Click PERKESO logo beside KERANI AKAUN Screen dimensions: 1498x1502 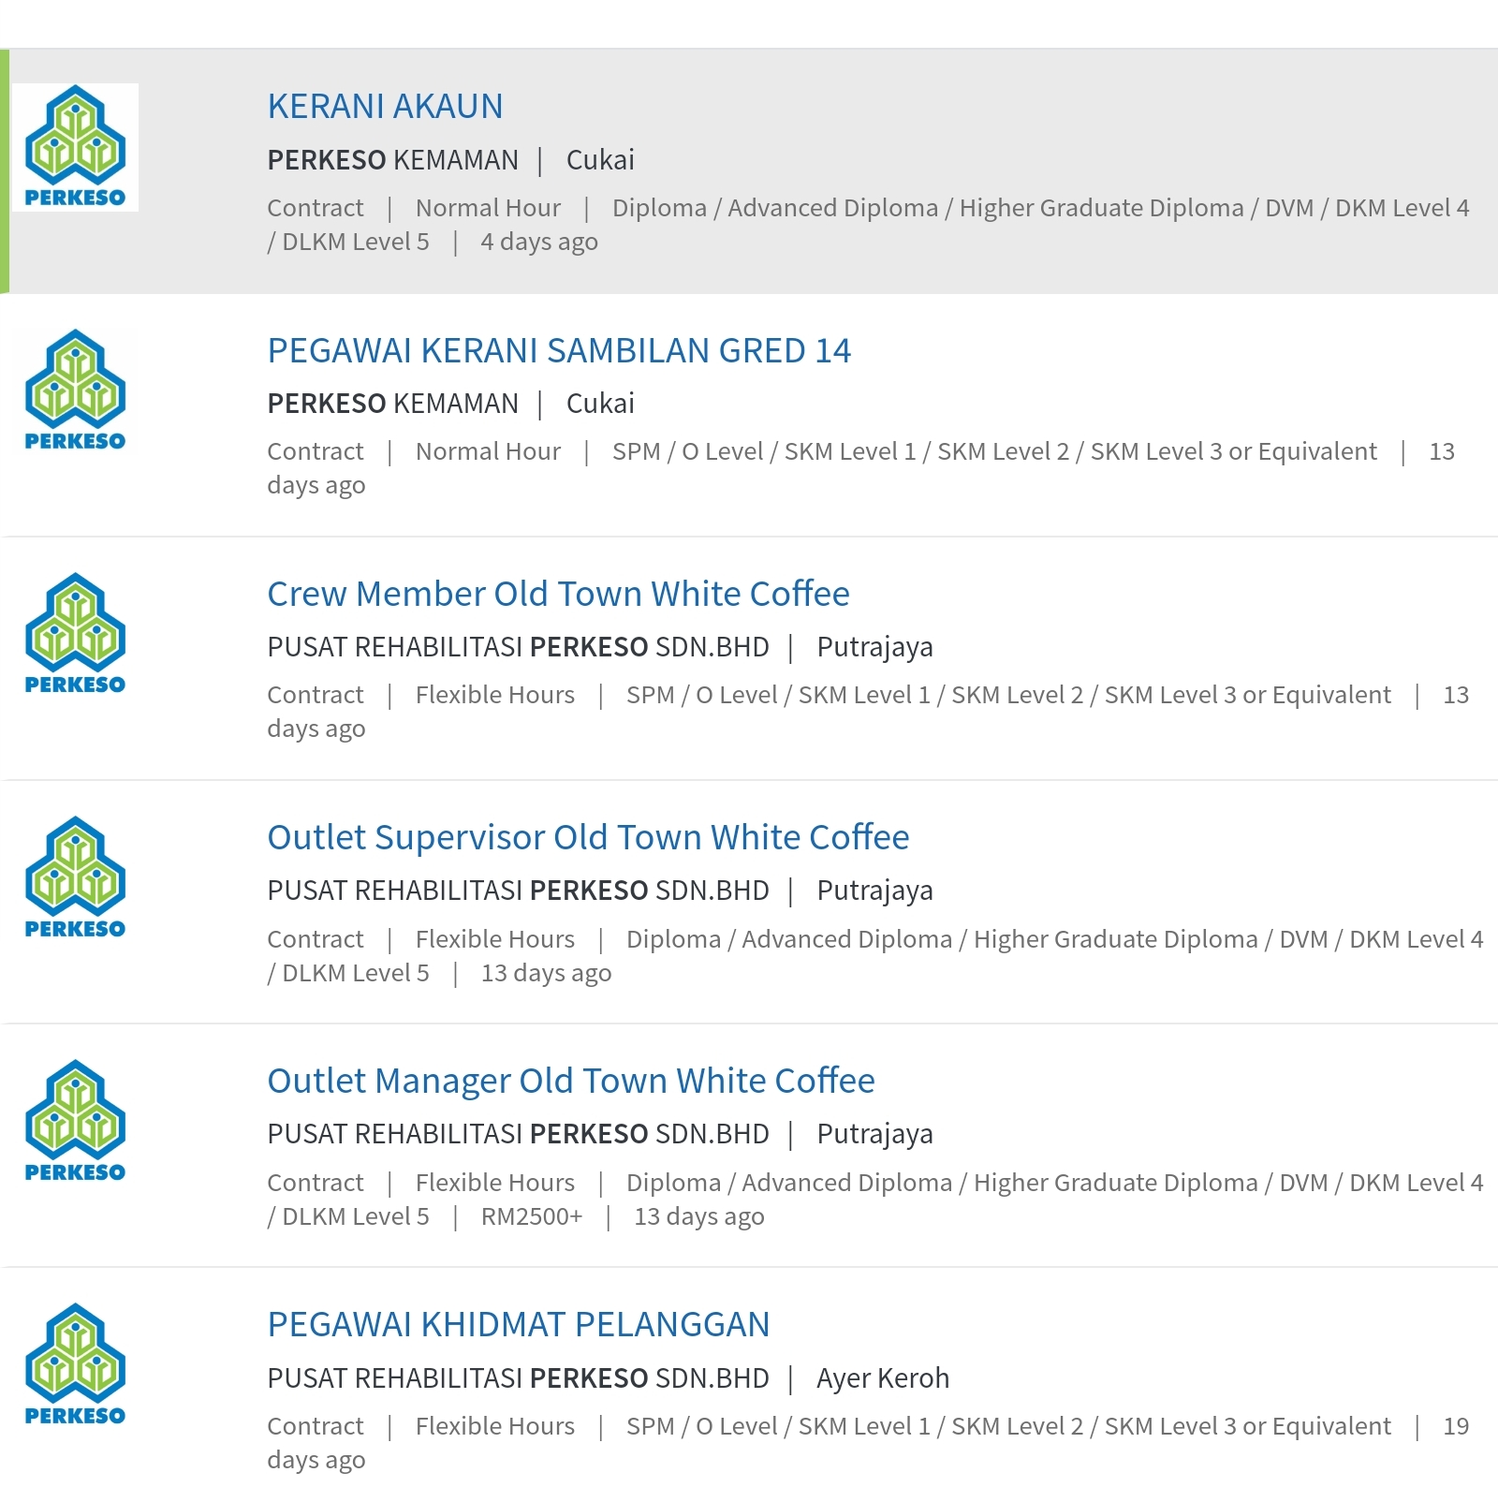pos(75,147)
